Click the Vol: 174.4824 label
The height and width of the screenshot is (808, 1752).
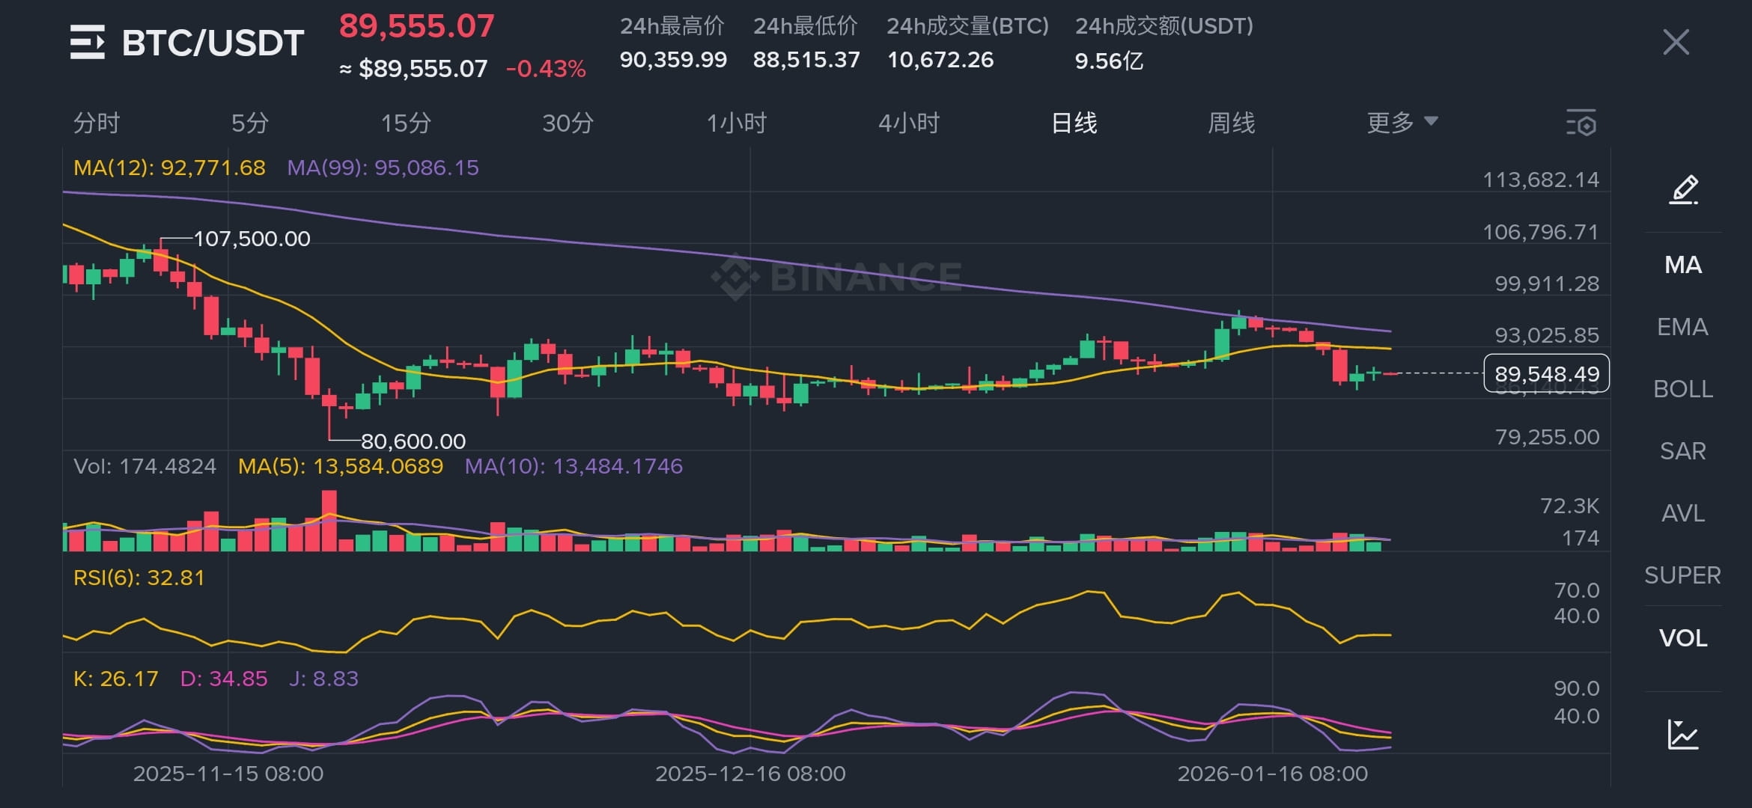(x=145, y=466)
